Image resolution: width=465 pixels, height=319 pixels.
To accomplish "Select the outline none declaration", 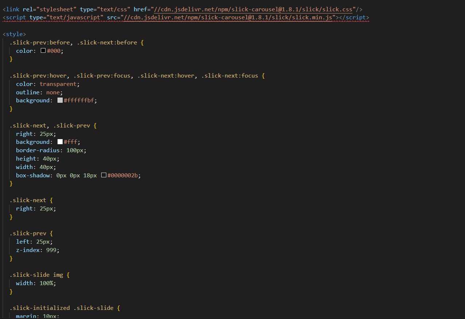I will 39,92.
